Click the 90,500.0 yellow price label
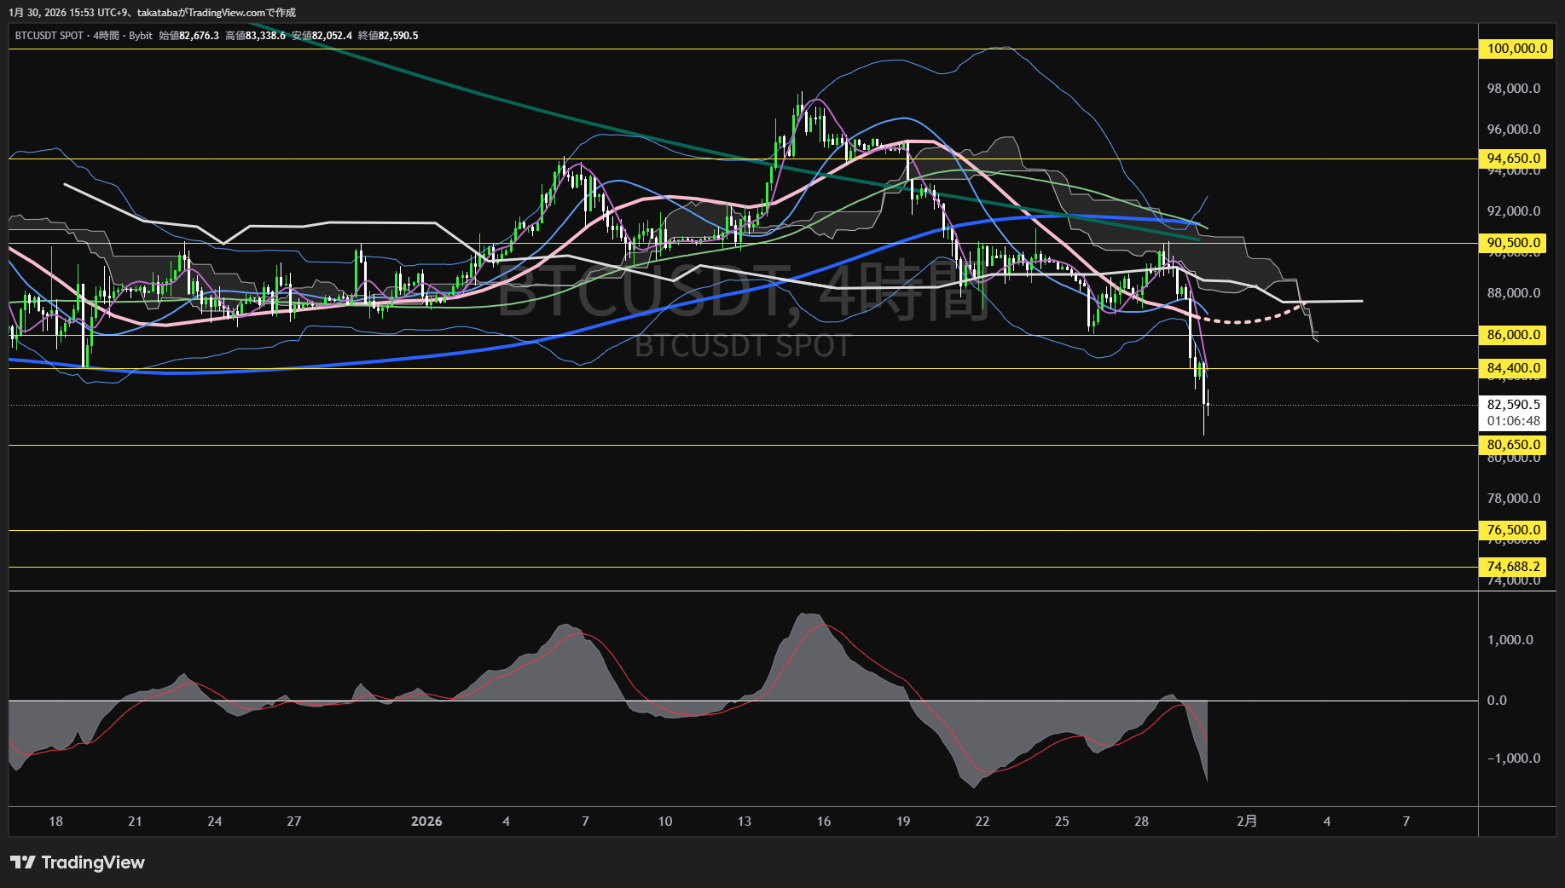This screenshot has width=1565, height=888. click(1514, 243)
